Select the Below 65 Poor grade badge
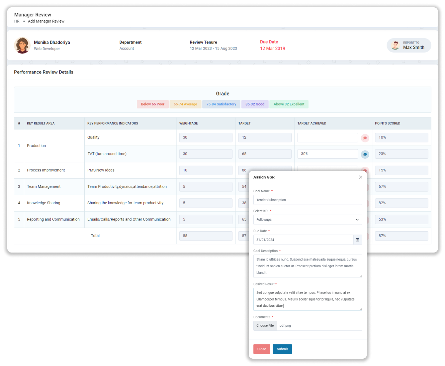This screenshot has width=445, height=366. point(152,104)
